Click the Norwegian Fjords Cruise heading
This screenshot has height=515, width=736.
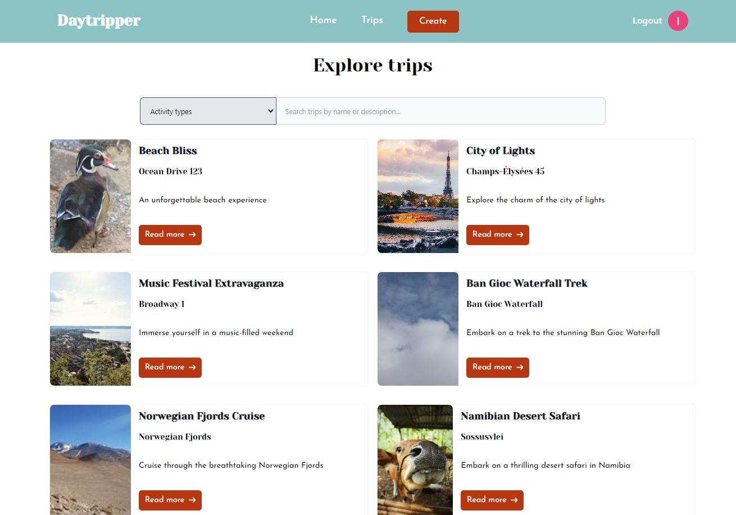tap(202, 416)
